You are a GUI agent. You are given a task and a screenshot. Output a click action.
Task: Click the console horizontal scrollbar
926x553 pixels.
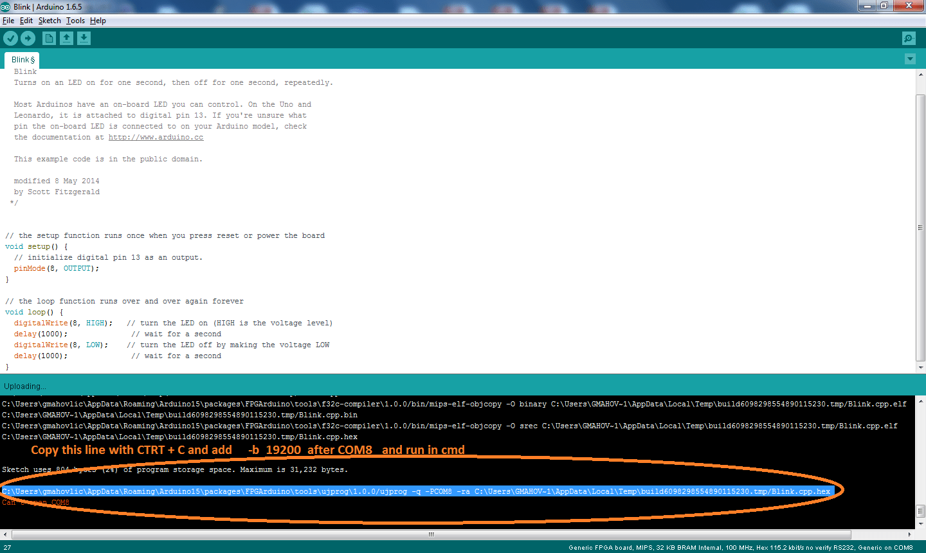431,534
